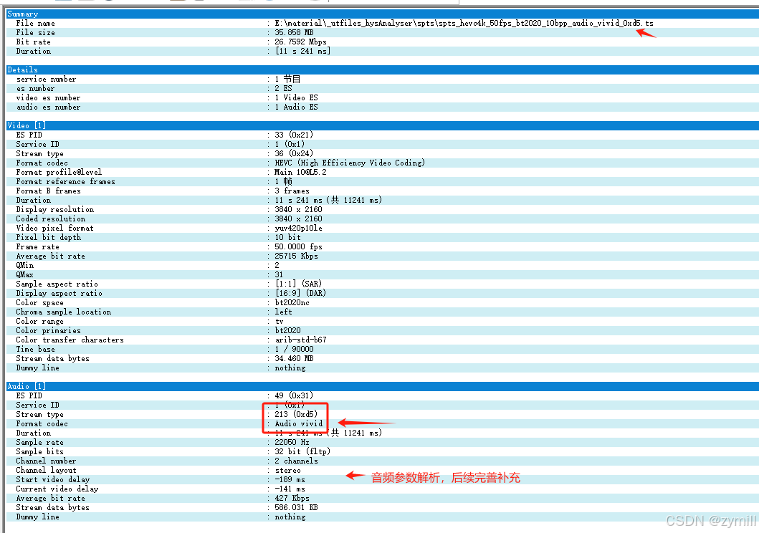The height and width of the screenshot is (533, 759).
Task: Click the file path ending in audio_vivid_0xd5.ts
Action: [x=464, y=23]
